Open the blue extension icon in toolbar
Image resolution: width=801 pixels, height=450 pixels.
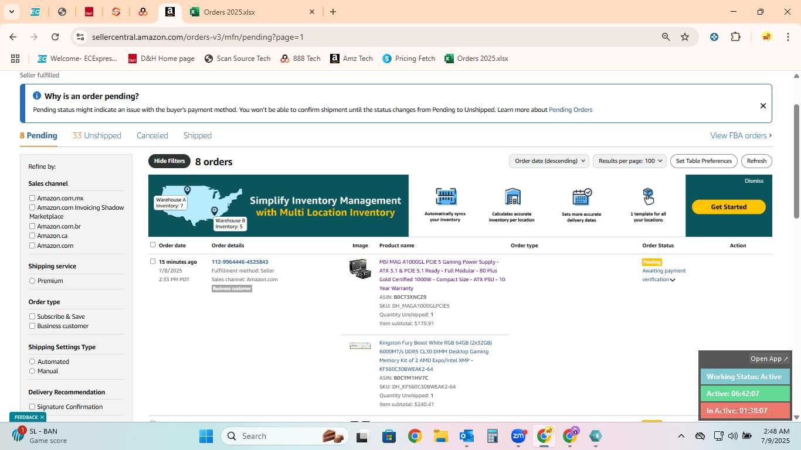coord(714,37)
